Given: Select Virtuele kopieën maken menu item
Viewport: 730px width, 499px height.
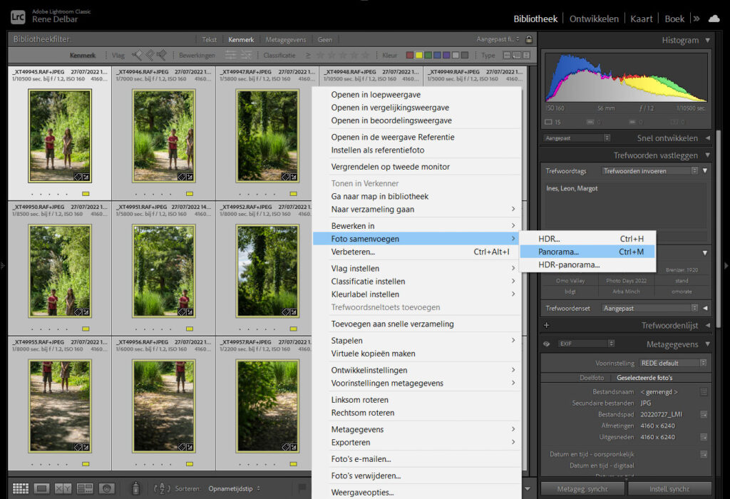Looking at the screenshot, I should pyautogui.click(x=416, y=354).
